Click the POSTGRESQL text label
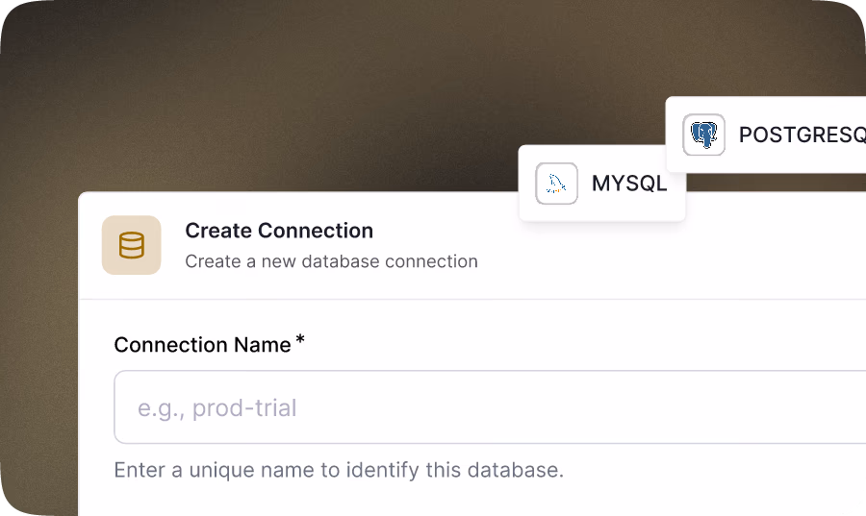866x516 pixels. tap(802, 135)
